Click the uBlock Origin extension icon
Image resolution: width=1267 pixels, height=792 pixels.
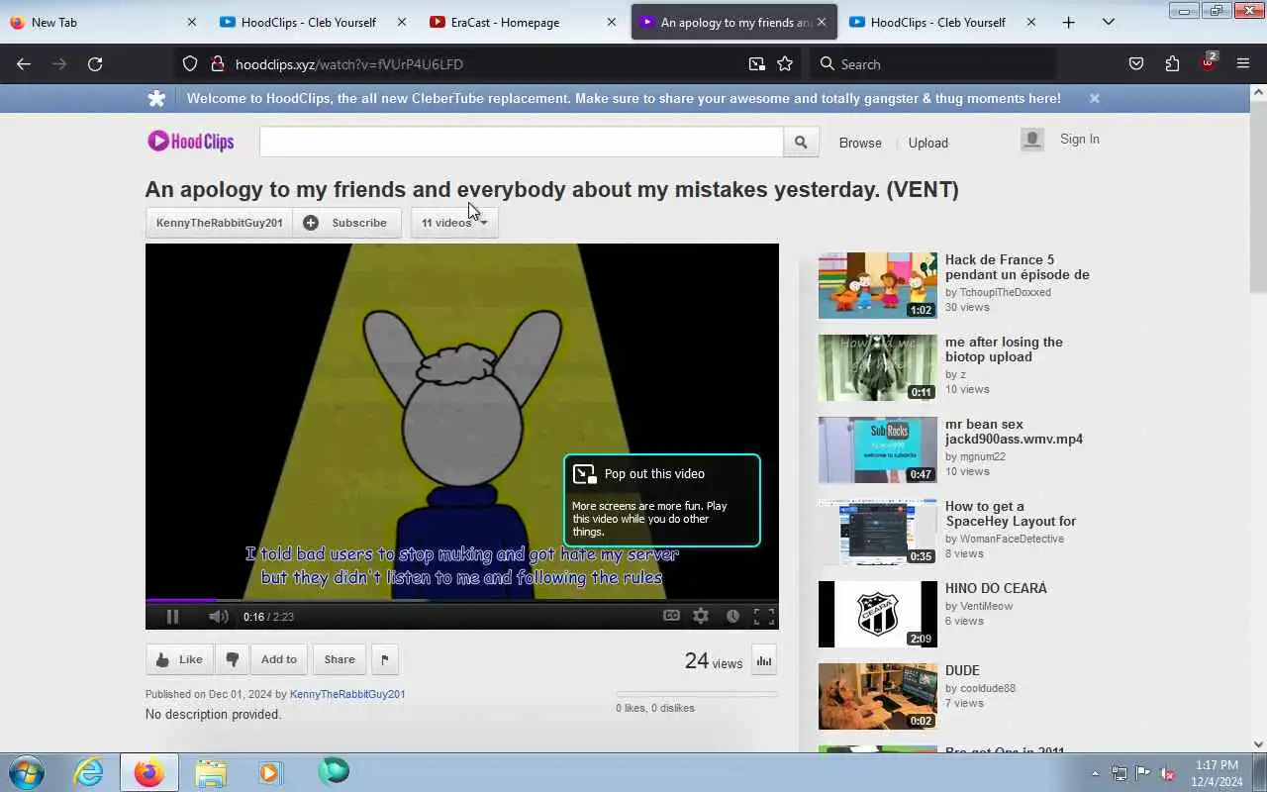click(x=1208, y=62)
